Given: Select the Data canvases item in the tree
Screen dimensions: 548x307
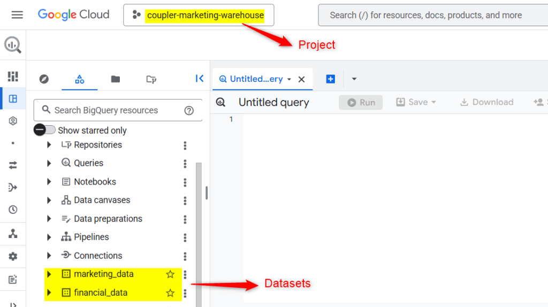Looking at the screenshot, I should point(102,200).
